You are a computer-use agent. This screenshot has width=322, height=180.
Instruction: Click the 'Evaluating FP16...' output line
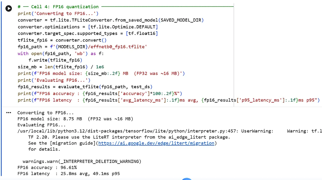tap(42, 125)
